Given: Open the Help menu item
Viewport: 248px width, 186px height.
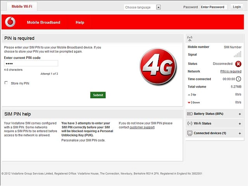Looking at the screenshot, I should 80,22.
